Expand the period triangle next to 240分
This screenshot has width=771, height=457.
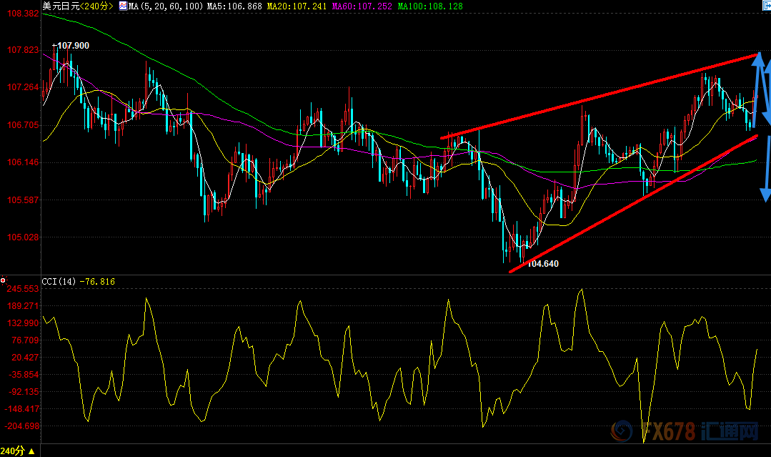click(31, 451)
